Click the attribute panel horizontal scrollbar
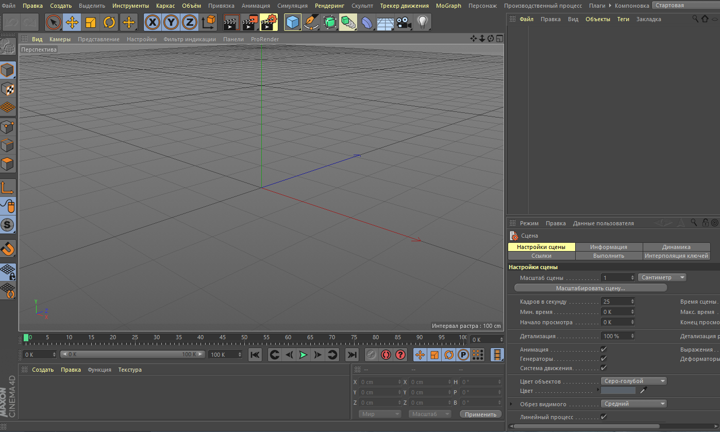 tap(586, 426)
